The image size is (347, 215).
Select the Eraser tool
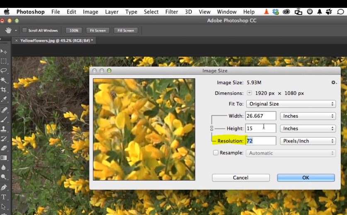click(x=4, y=148)
